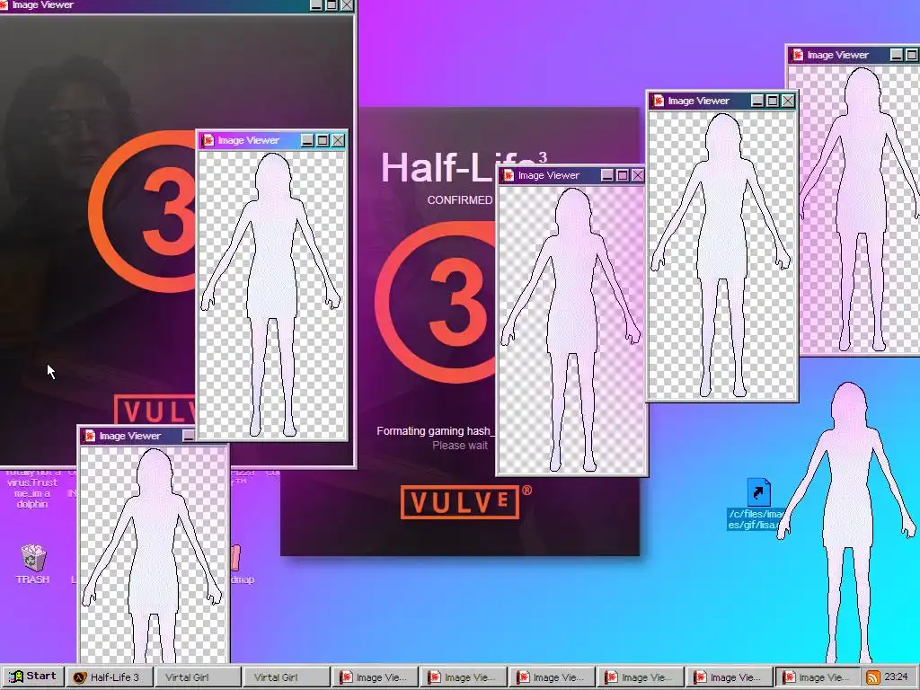Click the silhouette image in the viewer above lisa shortcut
Viewport: 920px width, 690px height.
(721, 254)
